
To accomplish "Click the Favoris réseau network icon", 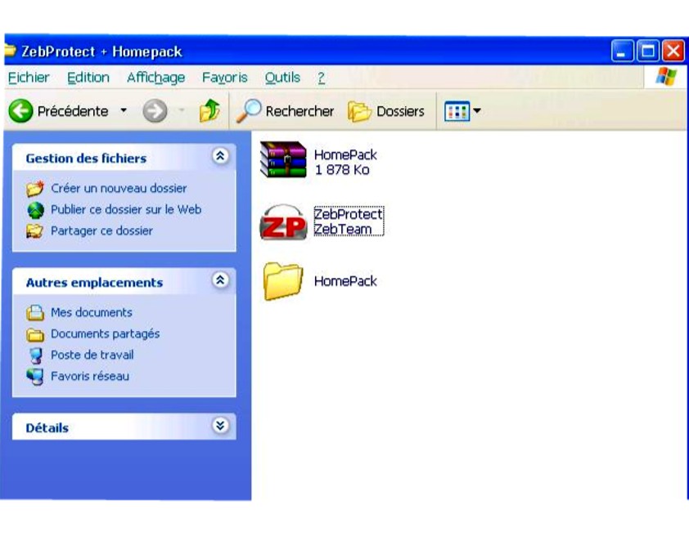I will click(35, 377).
